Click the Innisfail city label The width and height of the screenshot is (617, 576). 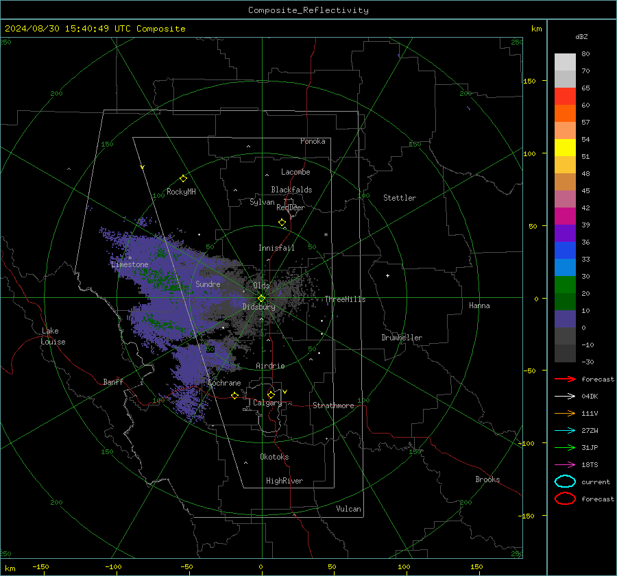pyautogui.click(x=276, y=248)
